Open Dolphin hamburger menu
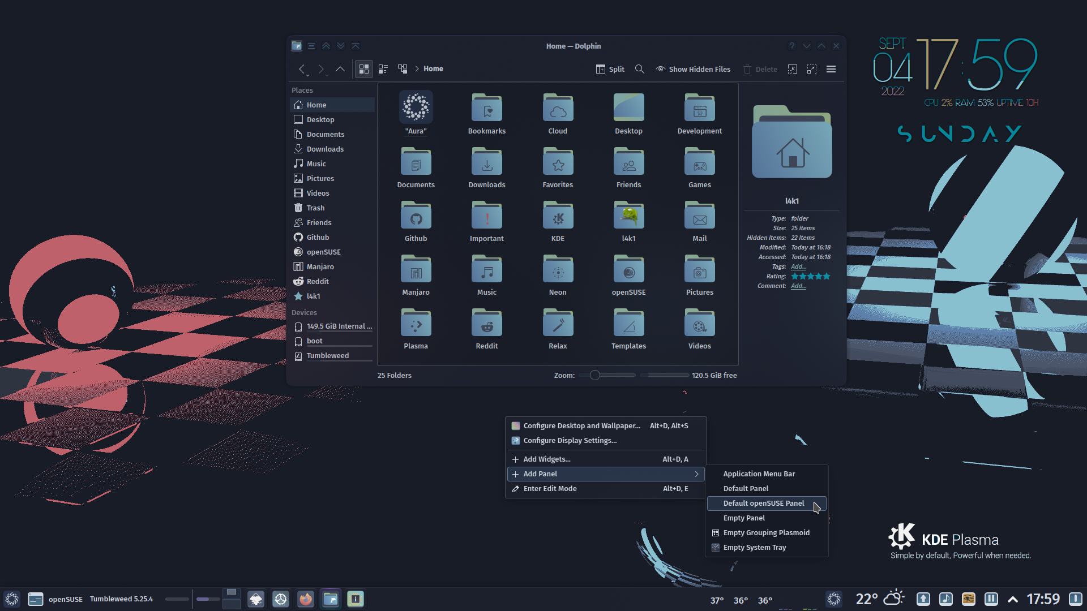 click(x=831, y=69)
